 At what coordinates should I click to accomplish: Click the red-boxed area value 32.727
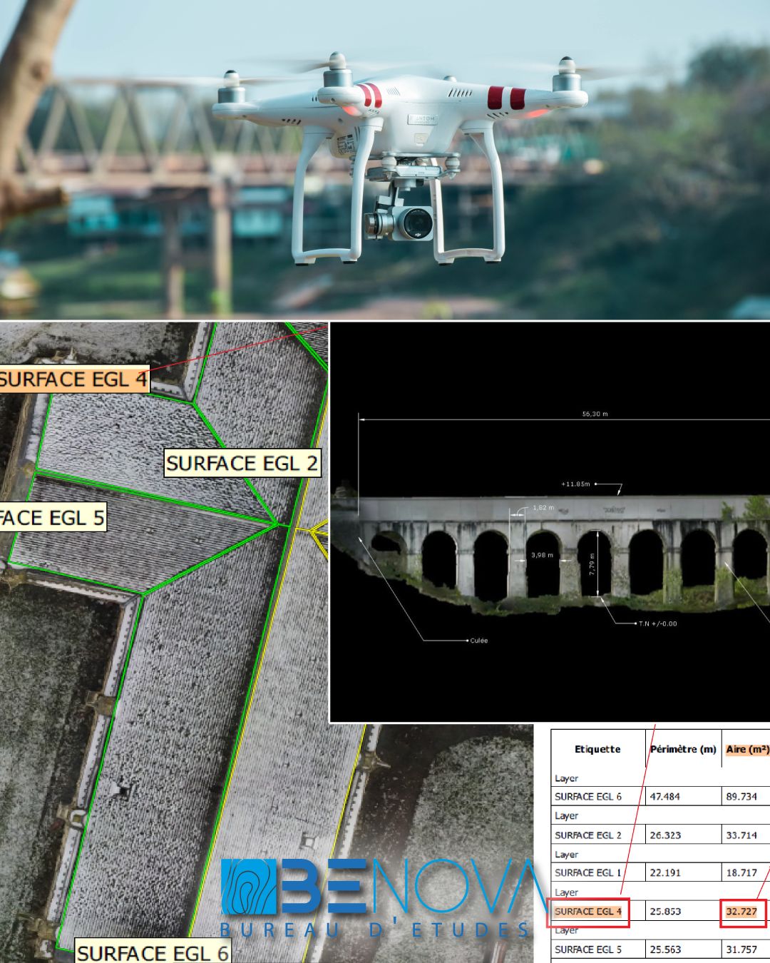742,912
